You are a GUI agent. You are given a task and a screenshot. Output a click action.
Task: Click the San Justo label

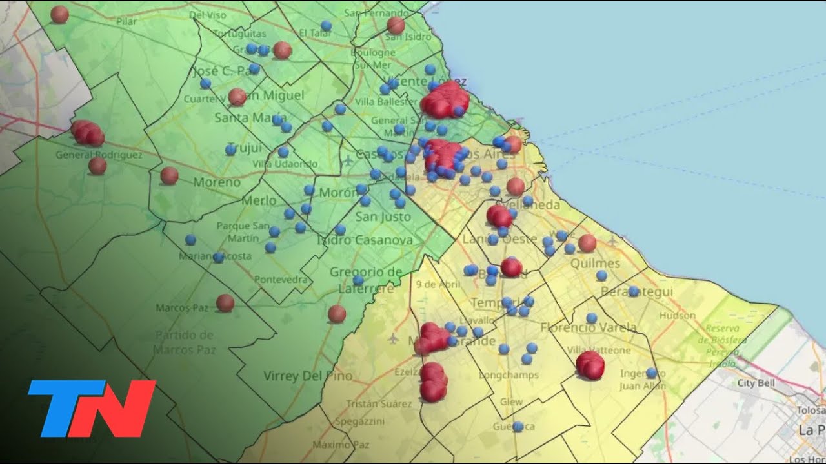click(x=383, y=217)
